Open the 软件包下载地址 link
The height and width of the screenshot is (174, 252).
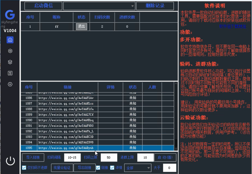pyautogui.click(x=233, y=26)
